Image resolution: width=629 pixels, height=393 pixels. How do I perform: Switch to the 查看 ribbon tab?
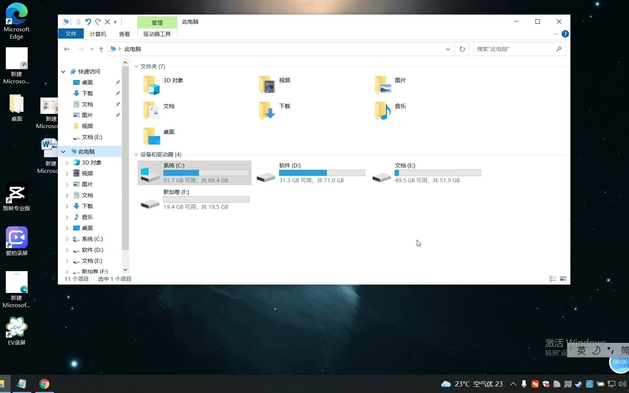tap(124, 34)
